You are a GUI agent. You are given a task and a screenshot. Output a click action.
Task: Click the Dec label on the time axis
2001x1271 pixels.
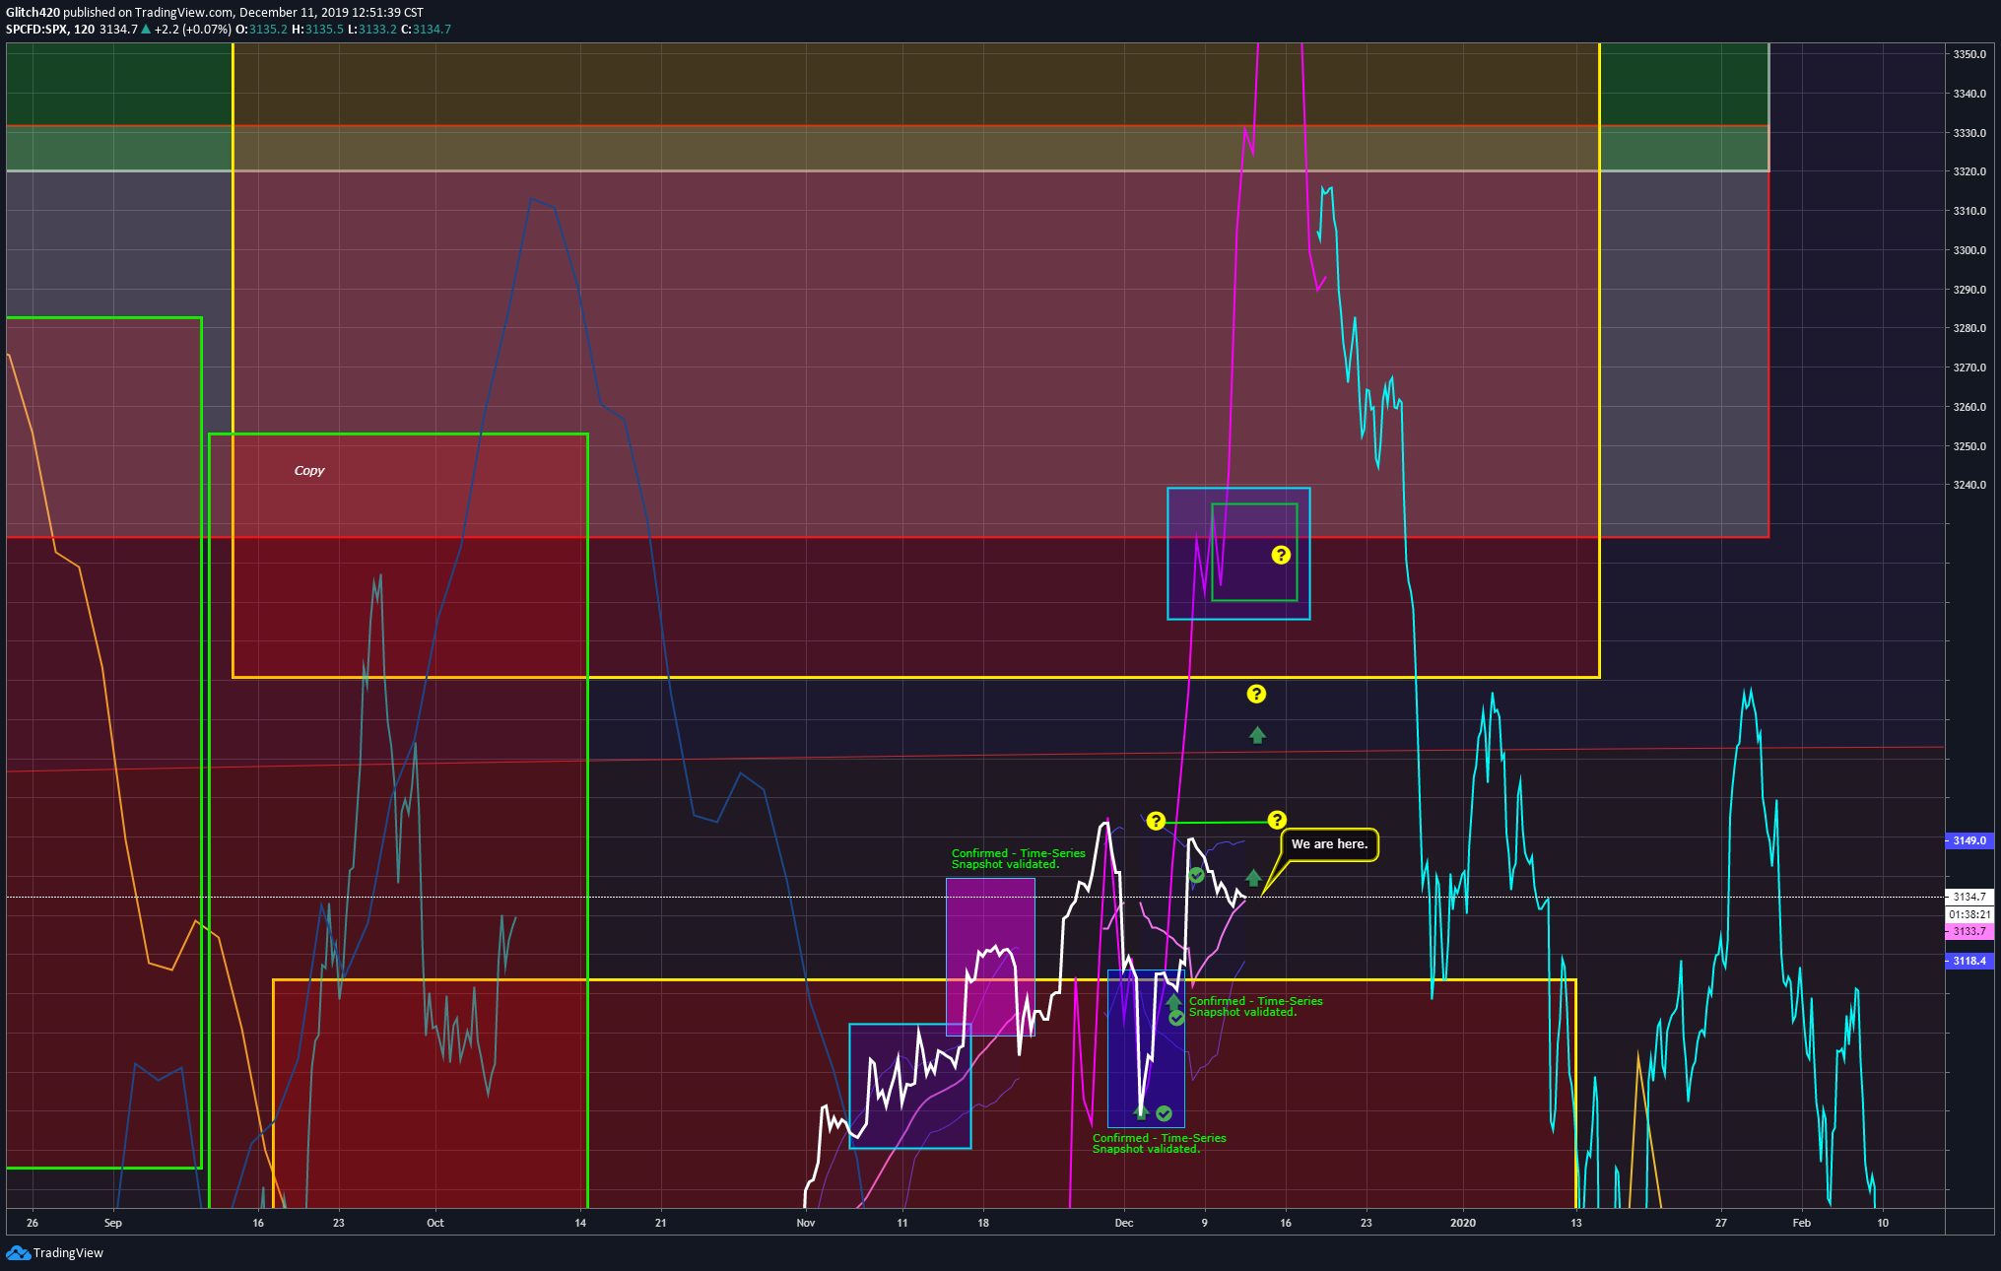click(x=1124, y=1223)
